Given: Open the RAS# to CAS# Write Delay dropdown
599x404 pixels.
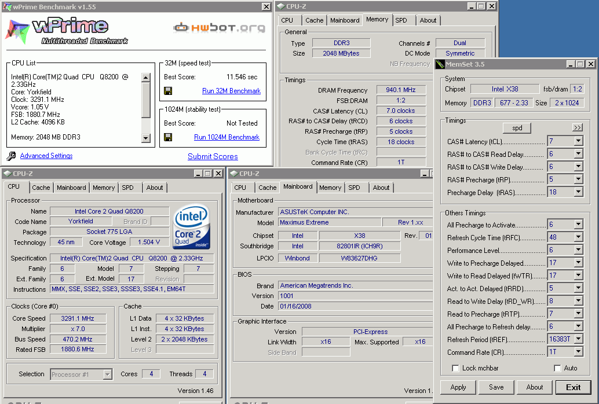Looking at the screenshot, I should pyautogui.click(x=578, y=167).
